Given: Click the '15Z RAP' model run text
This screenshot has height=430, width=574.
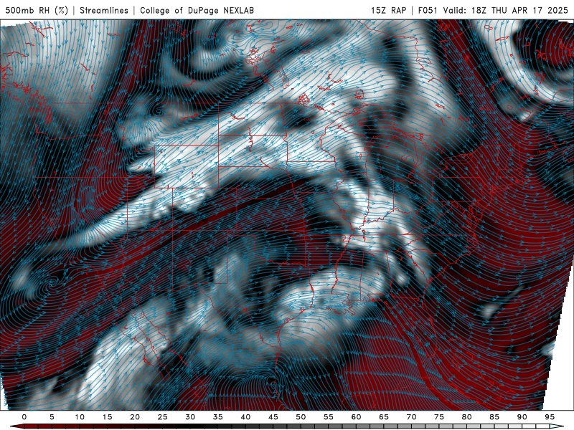Looking at the screenshot, I should (x=388, y=10).
